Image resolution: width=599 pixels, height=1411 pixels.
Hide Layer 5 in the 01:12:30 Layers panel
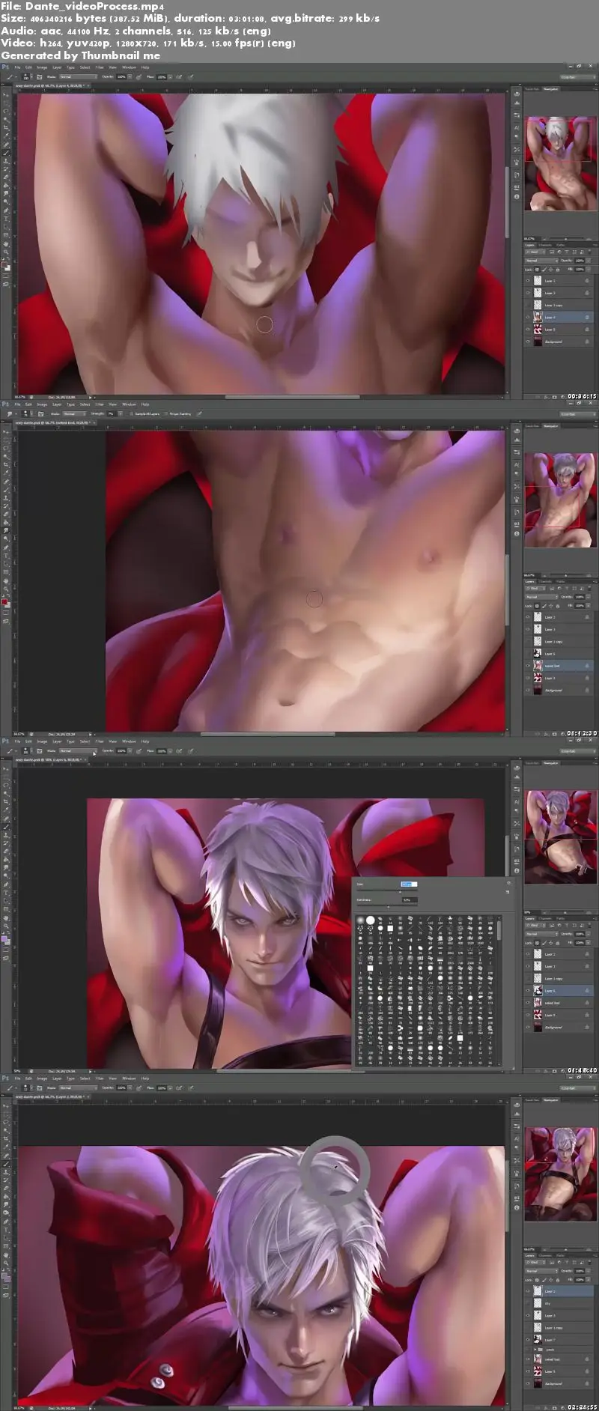[528, 678]
